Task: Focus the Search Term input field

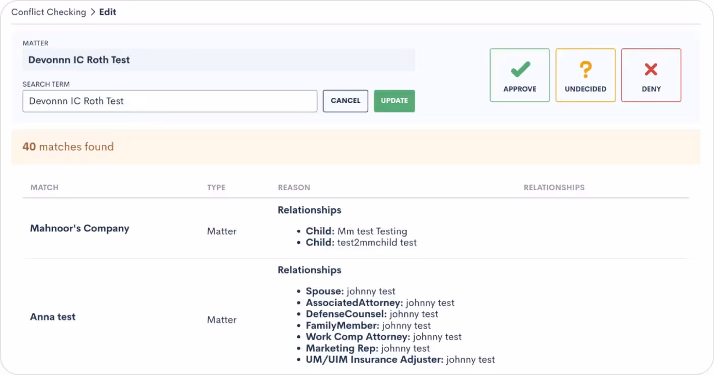Action: [x=170, y=101]
